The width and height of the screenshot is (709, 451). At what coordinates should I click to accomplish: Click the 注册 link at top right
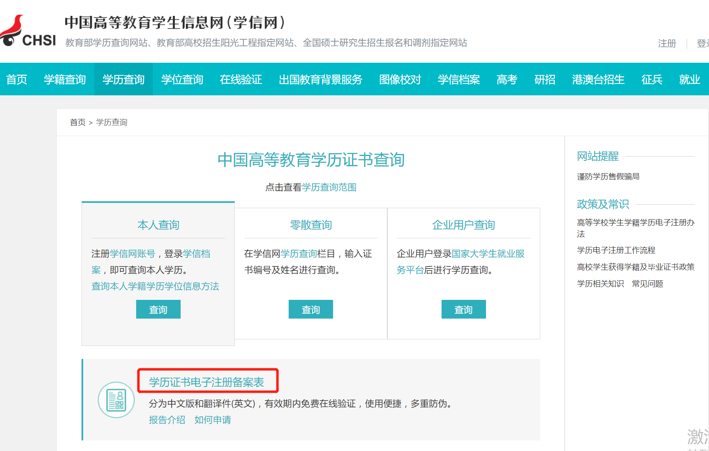667,43
